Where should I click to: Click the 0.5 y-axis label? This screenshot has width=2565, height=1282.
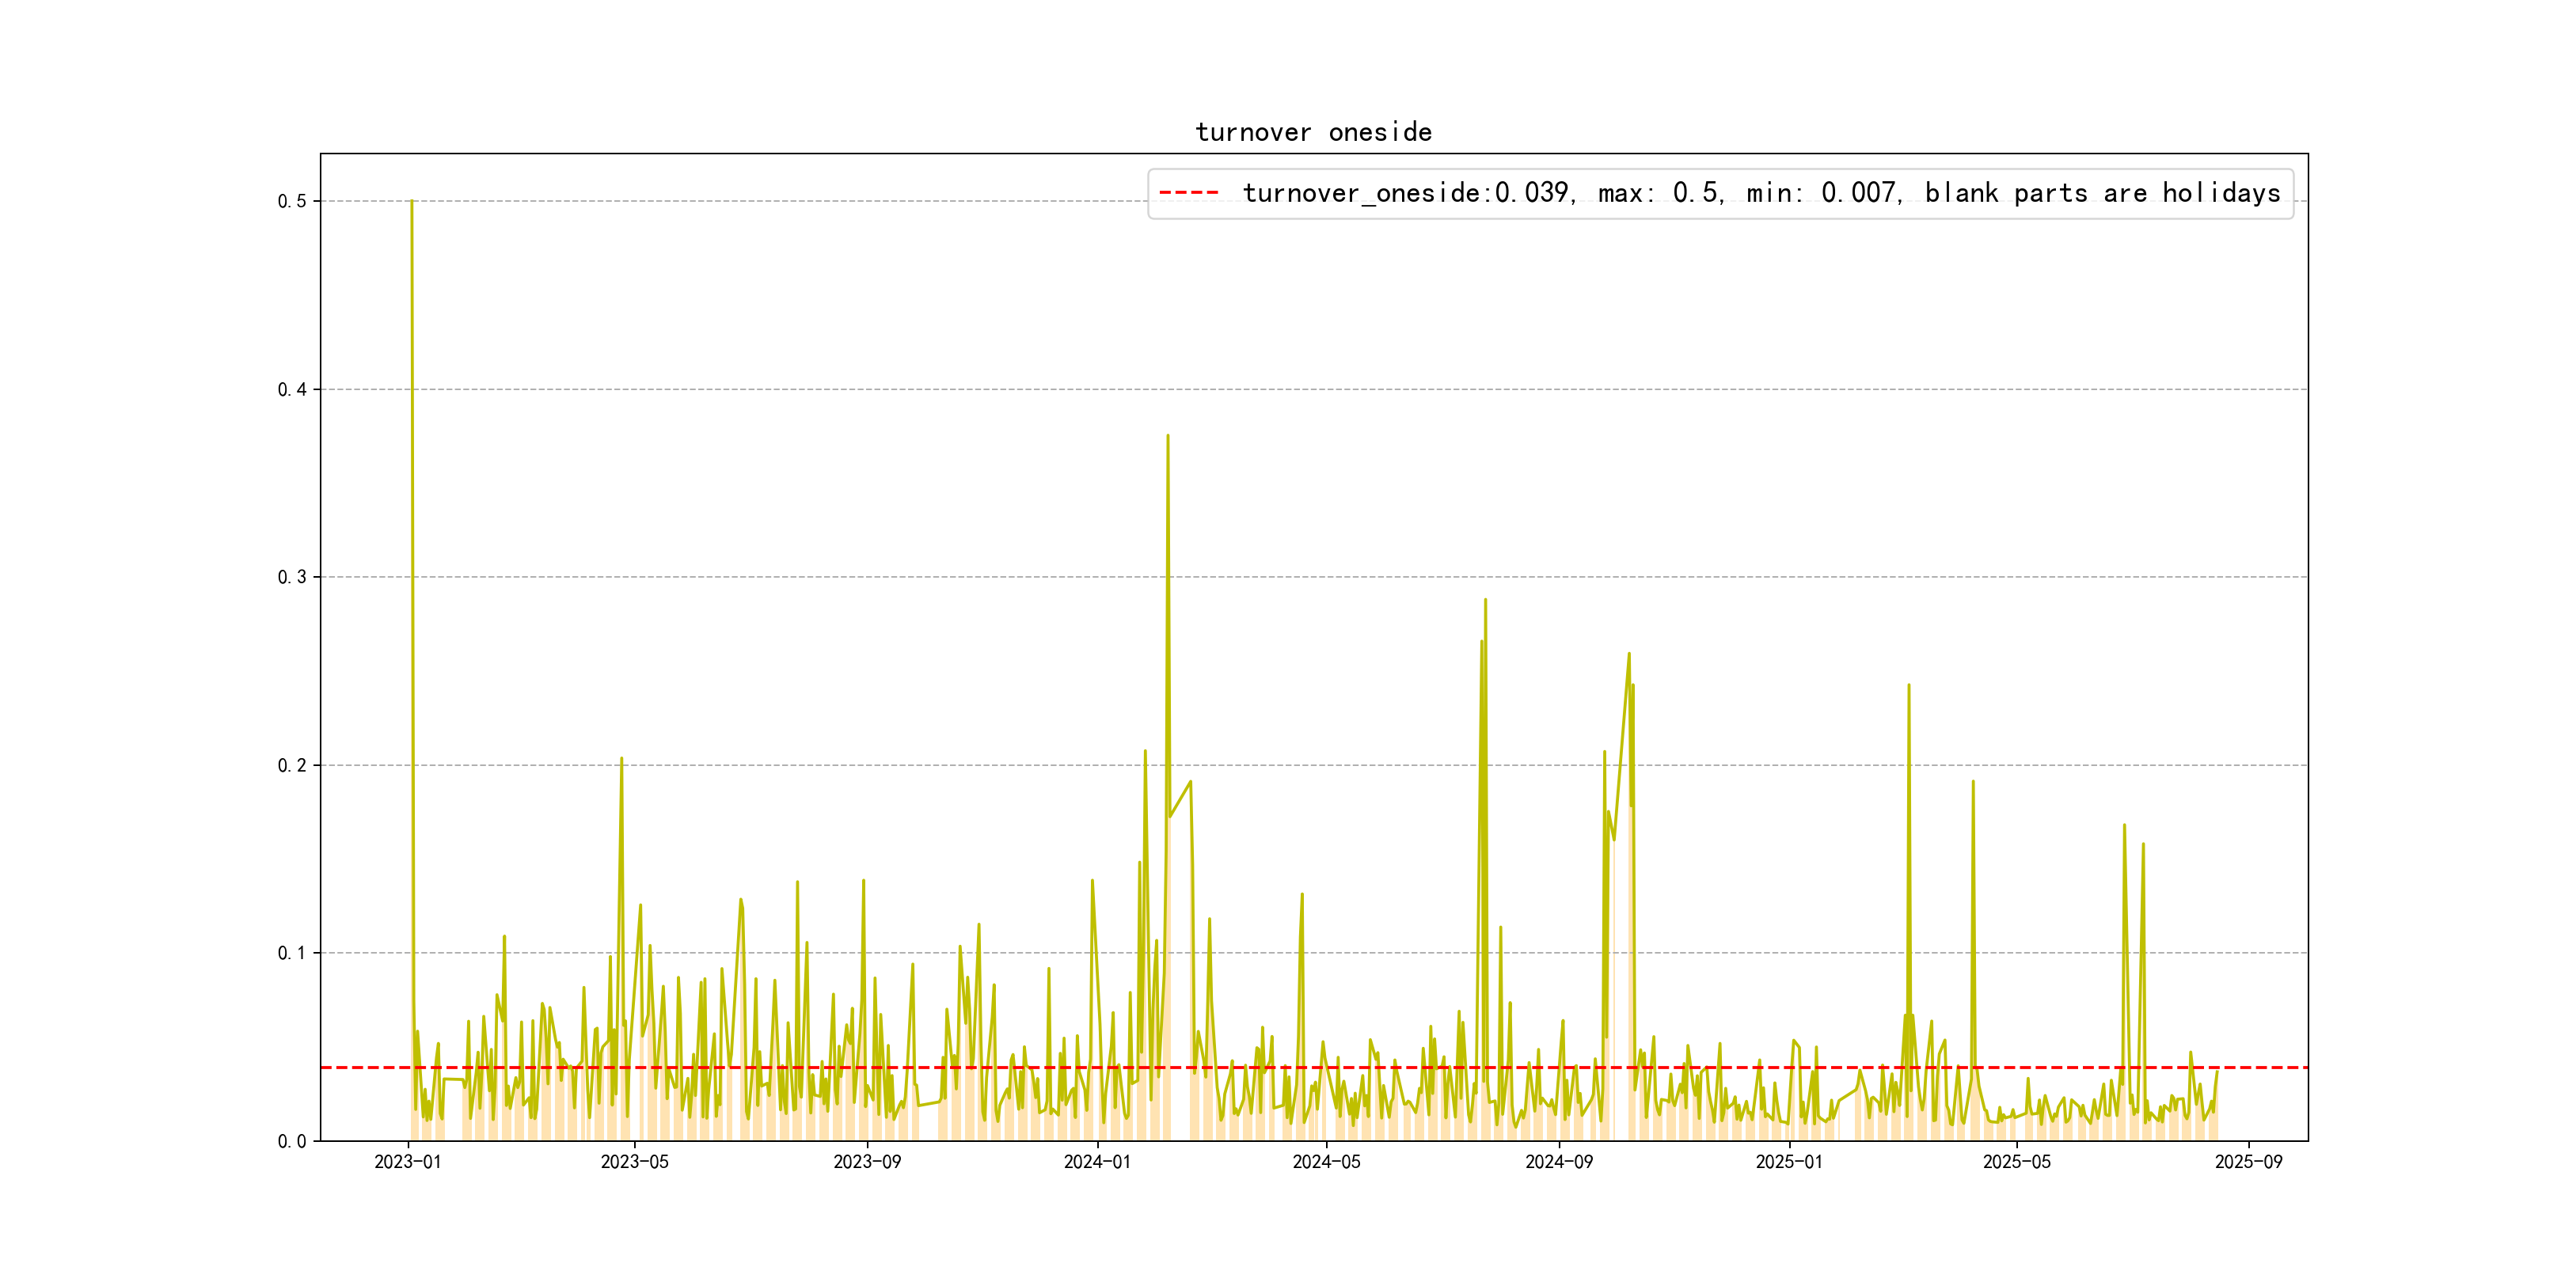coord(292,201)
